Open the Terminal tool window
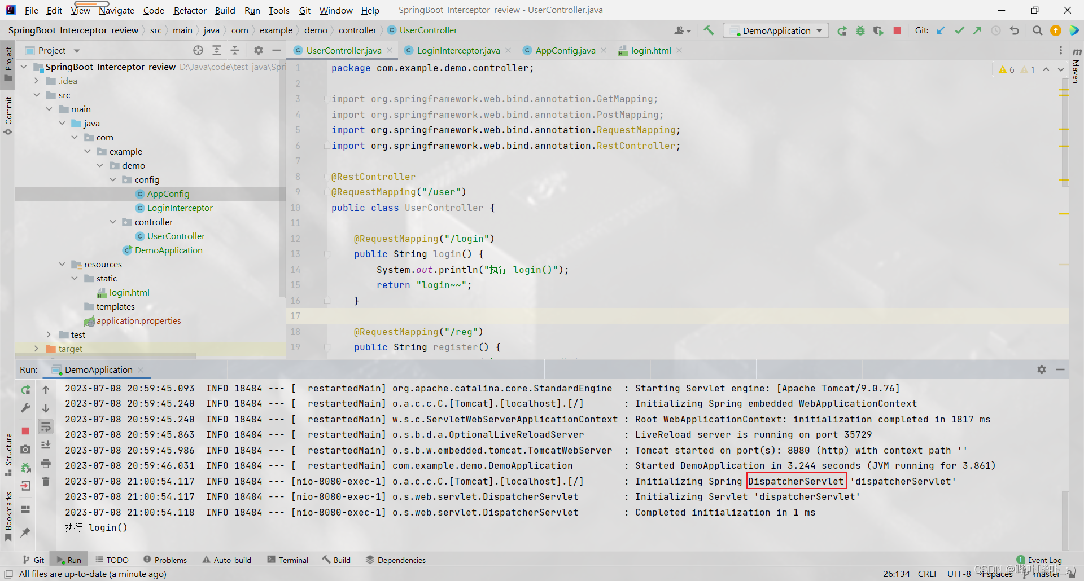 point(288,560)
